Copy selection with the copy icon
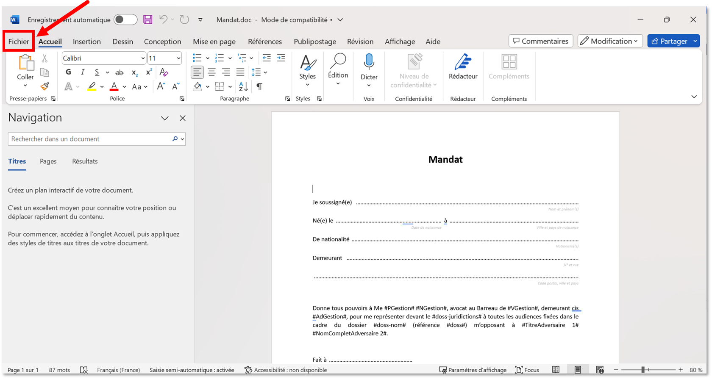 (44, 72)
